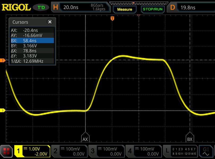Click the orange D delay label
Screen dimensions: 215x159
point(173,7)
